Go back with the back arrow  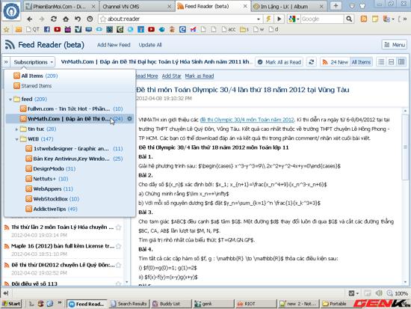[x=29, y=19]
